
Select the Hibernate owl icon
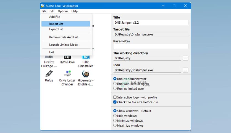point(85,74)
